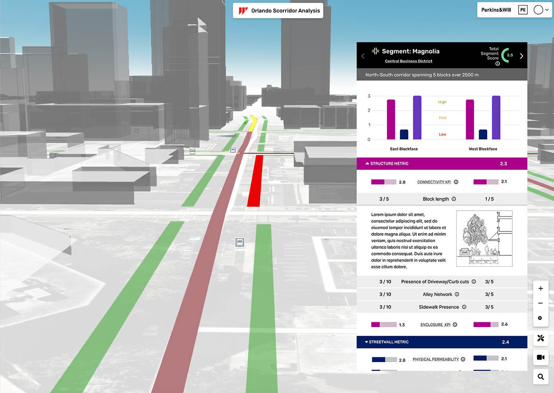This screenshot has width=554, height=393.
Task: Open the video camera view tool
Action: (541, 357)
